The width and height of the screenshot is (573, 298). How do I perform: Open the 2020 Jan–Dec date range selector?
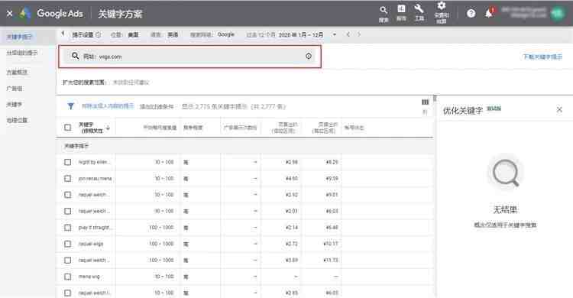301,34
